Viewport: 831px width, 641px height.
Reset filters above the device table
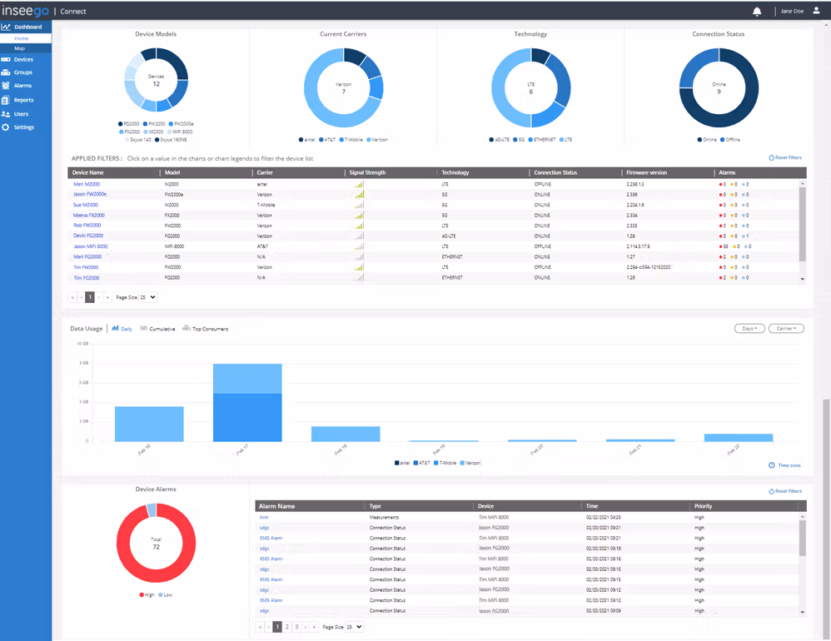point(785,157)
